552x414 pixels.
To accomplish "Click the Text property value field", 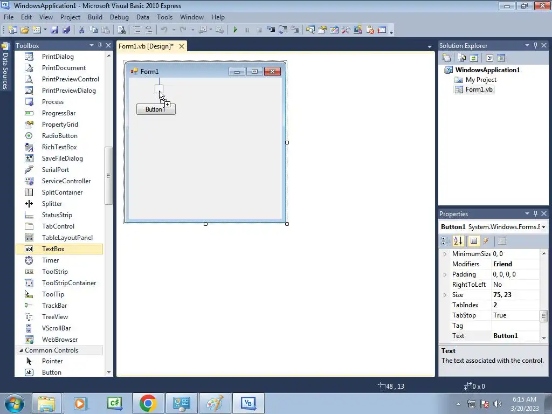I will pyautogui.click(x=515, y=336).
